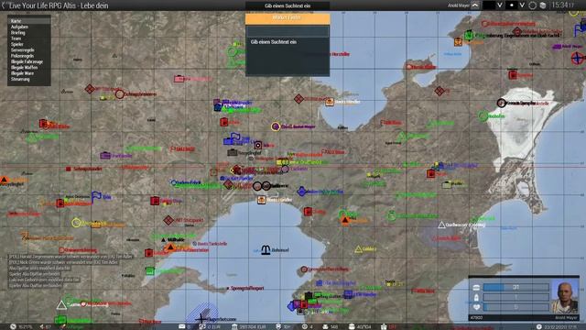Click the bank balance icon in the status bar

click(234, 326)
